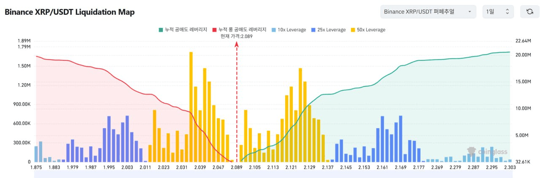Click the 22.64M right axis label
The width and height of the screenshot is (540, 178).
tap(523, 41)
